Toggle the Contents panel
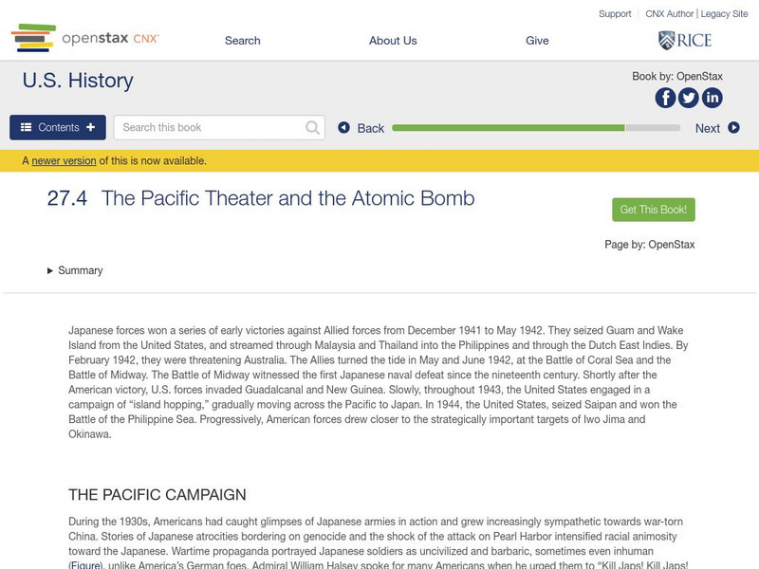This screenshot has width=759, height=569. tap(58, 127)
